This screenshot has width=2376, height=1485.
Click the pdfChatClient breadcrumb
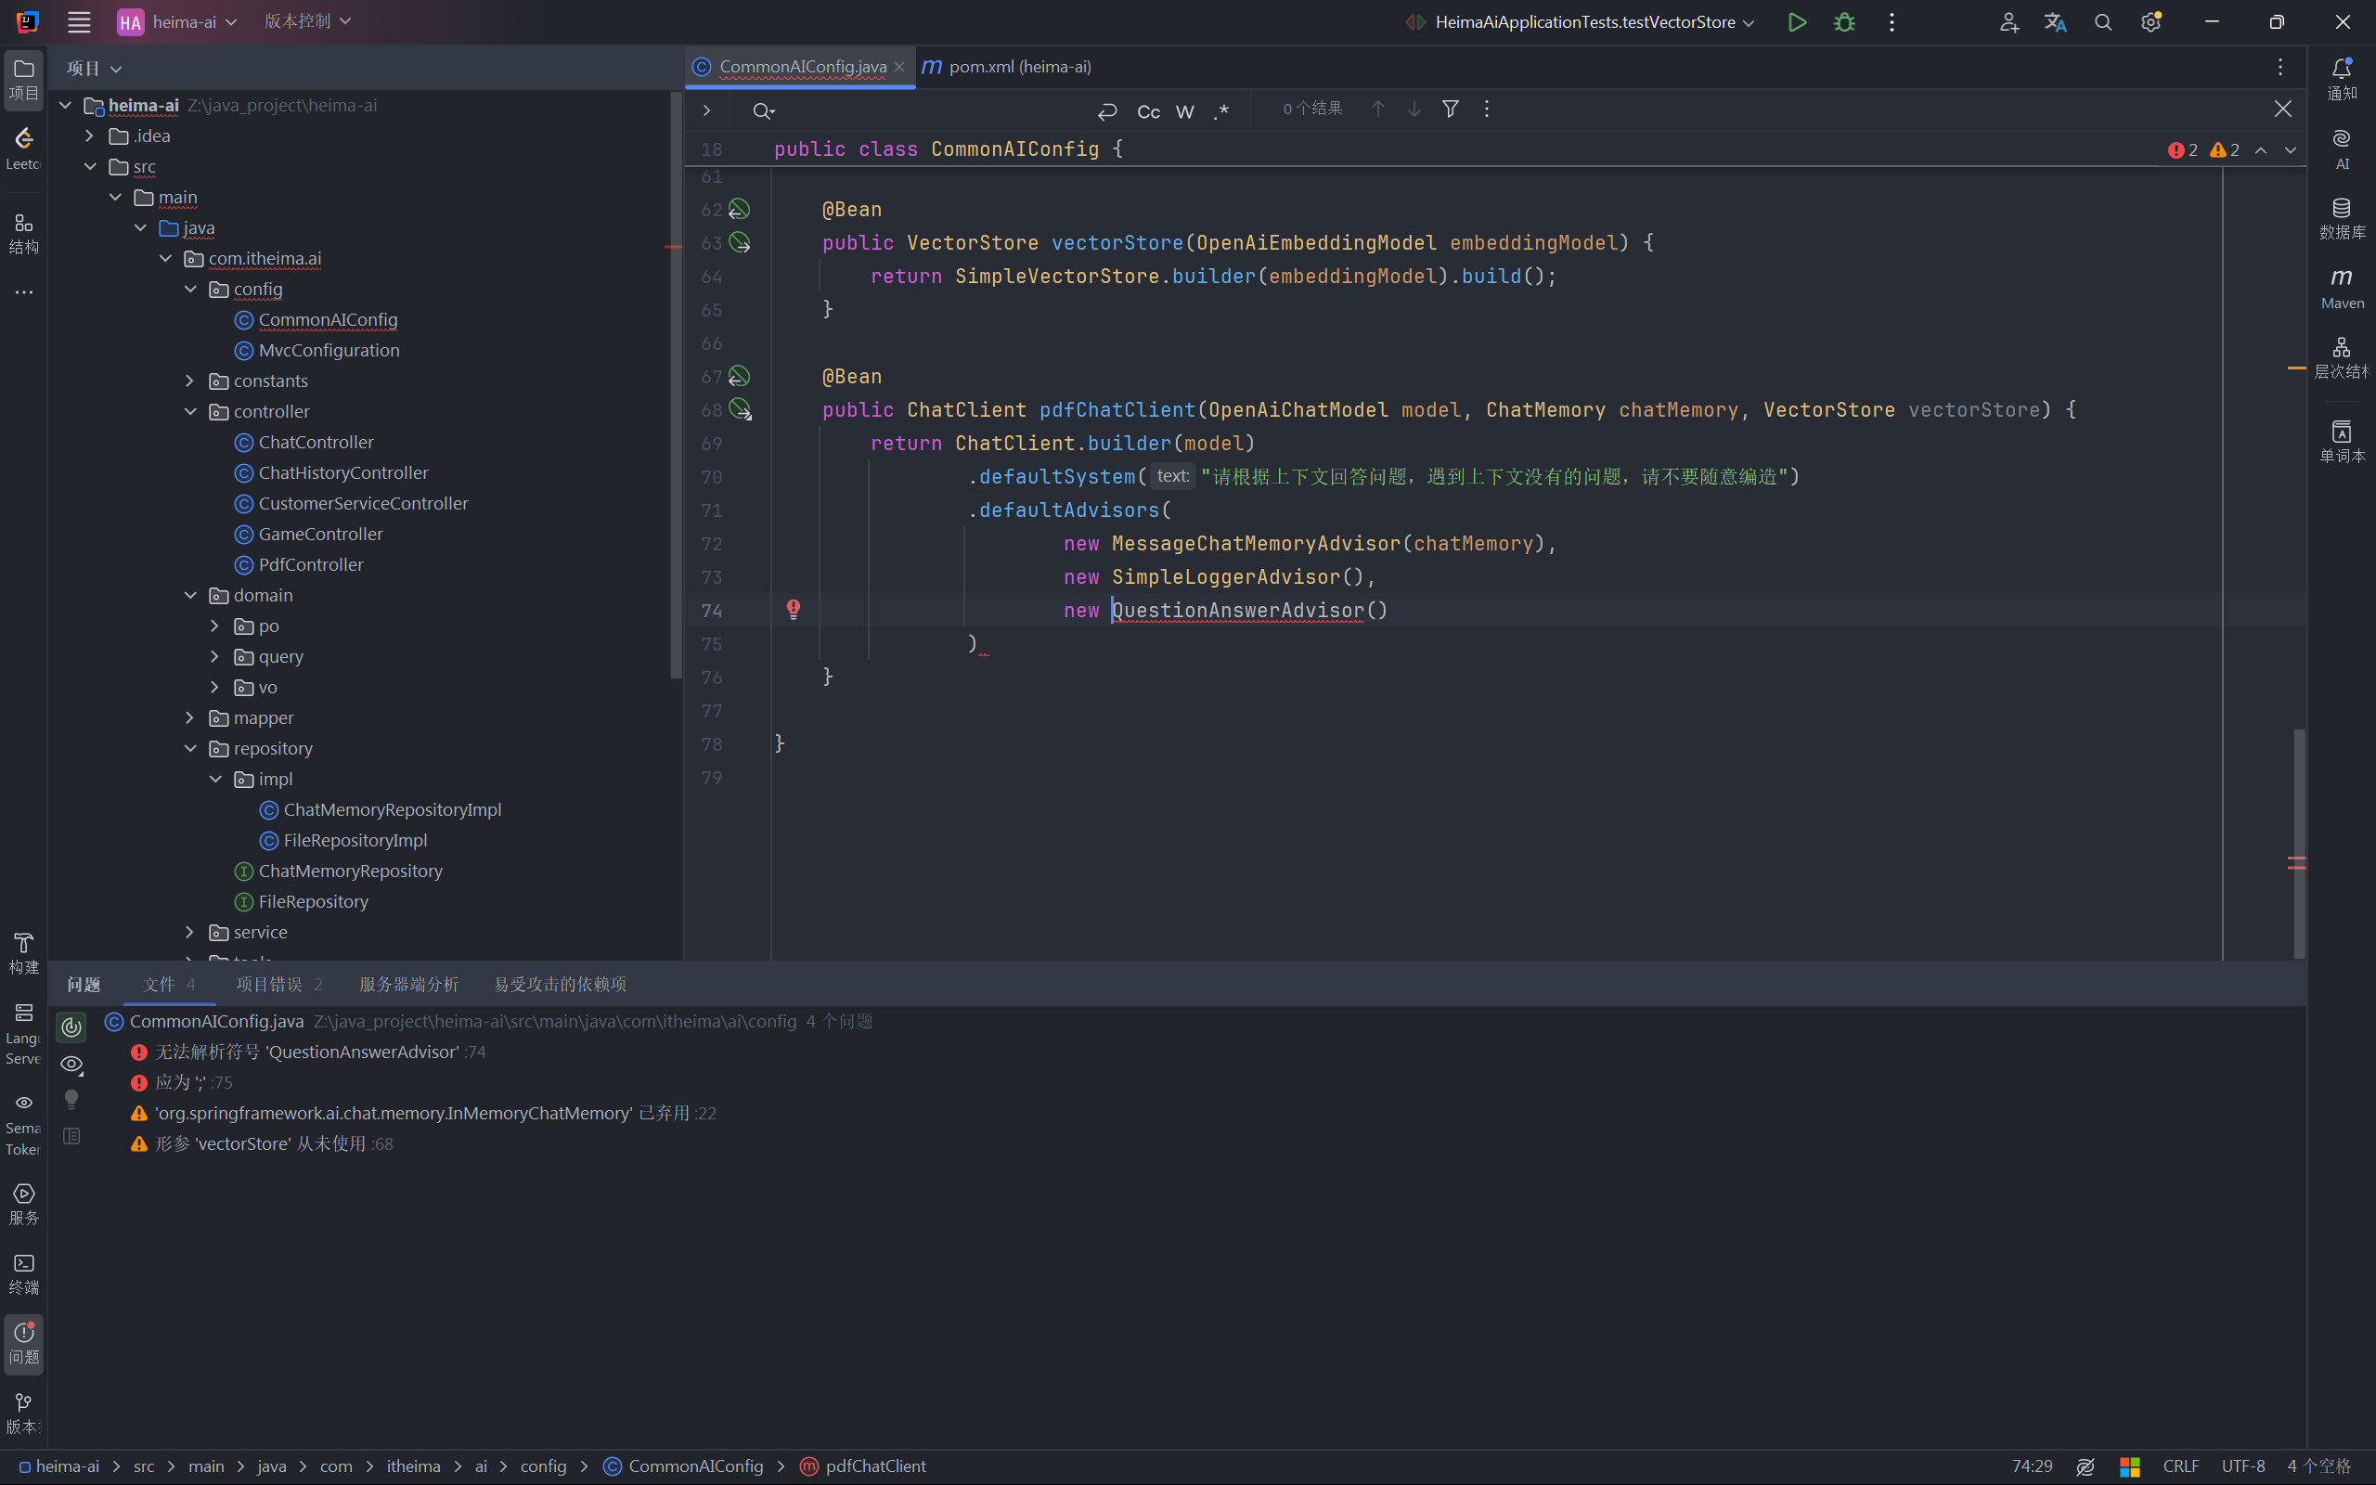click(x=864, y=1466)
